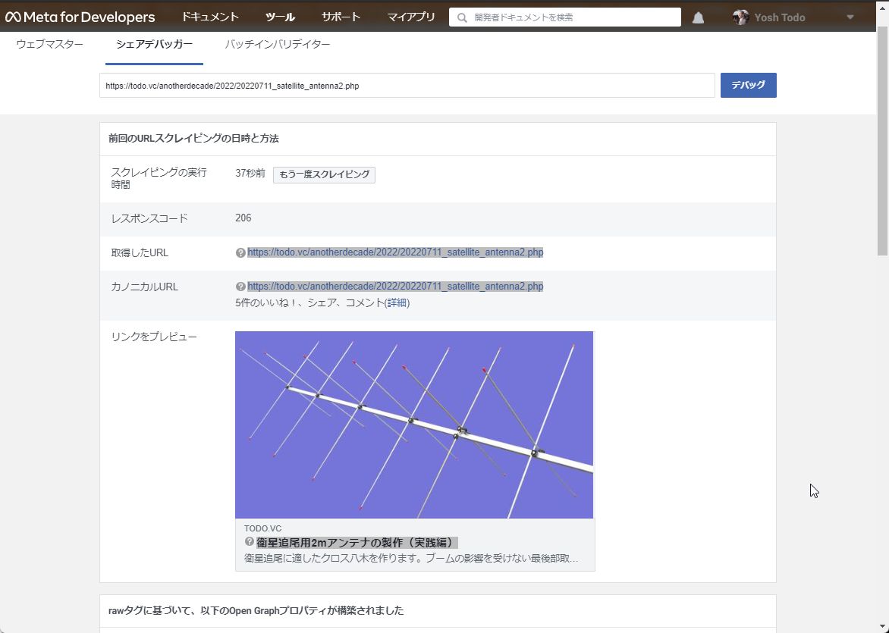889x633 pixels.
Task: Click the Meta for Developers logo
Action: point(80,17)
